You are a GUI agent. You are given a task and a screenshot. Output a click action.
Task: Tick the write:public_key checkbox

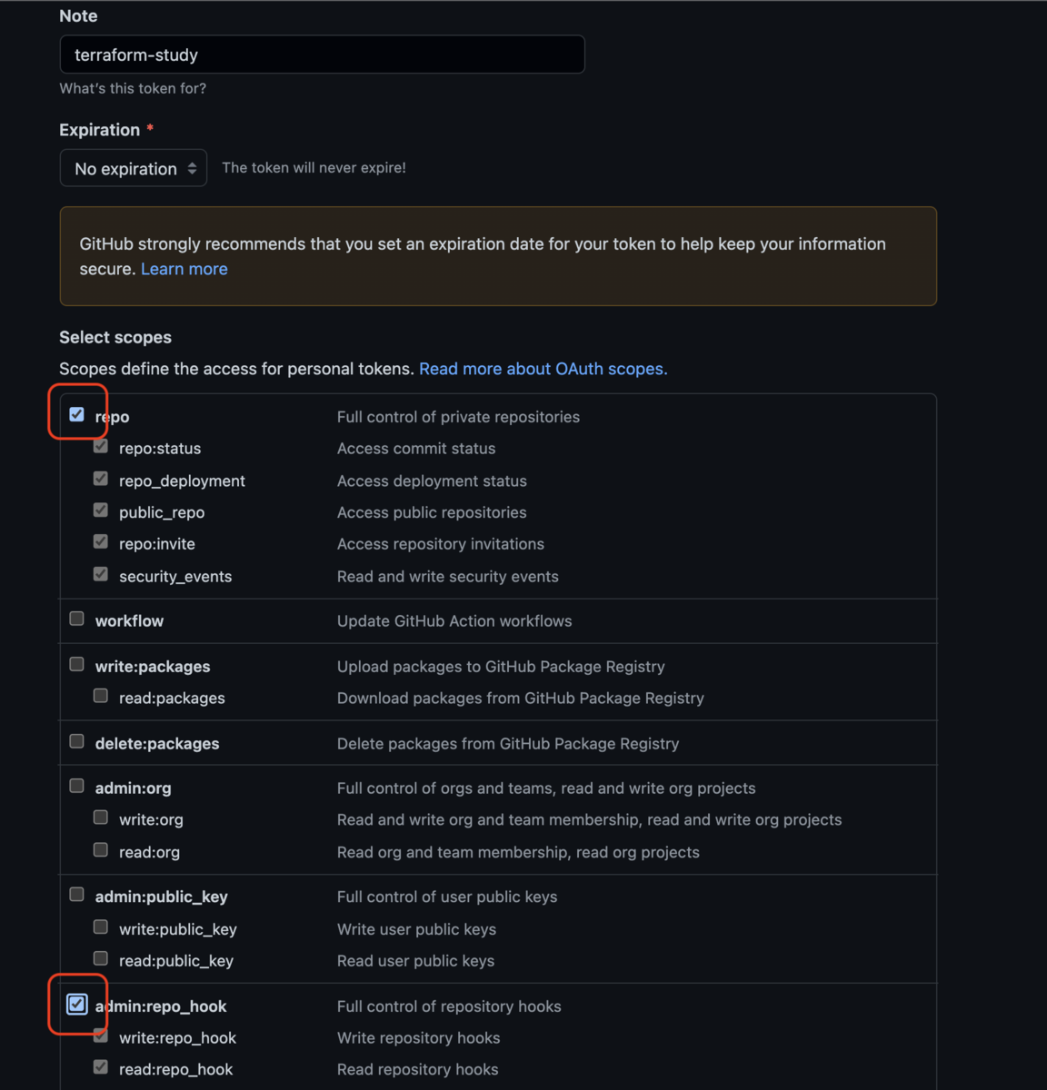coord(101,927)
